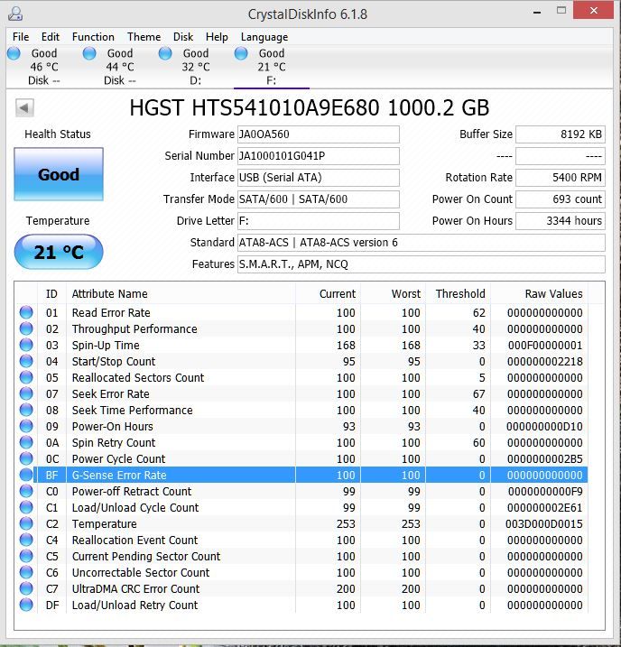Select the UltraDMA CRC Error Count name

coord(135,589)
